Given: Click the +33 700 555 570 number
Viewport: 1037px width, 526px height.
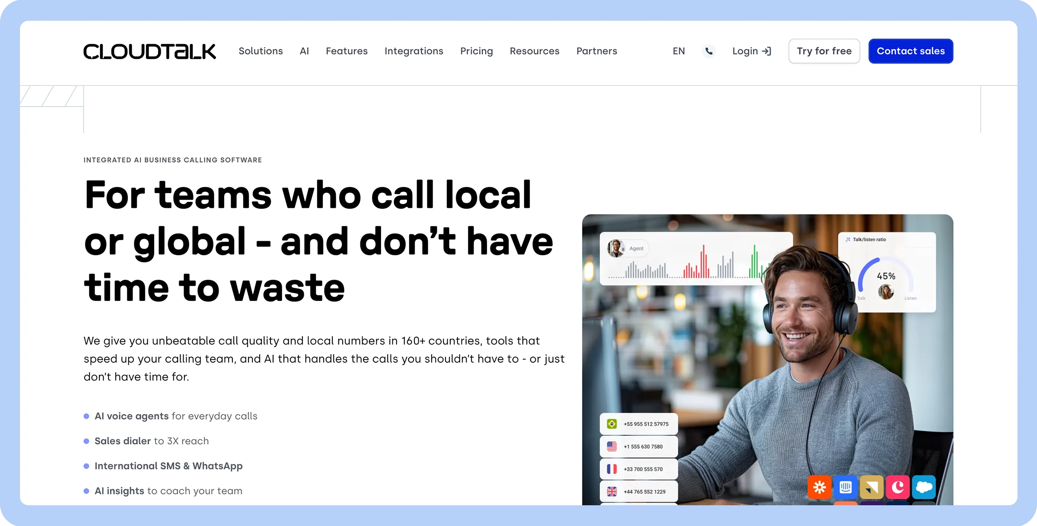Looking at the screenshot, I should [x=643, y=469].
